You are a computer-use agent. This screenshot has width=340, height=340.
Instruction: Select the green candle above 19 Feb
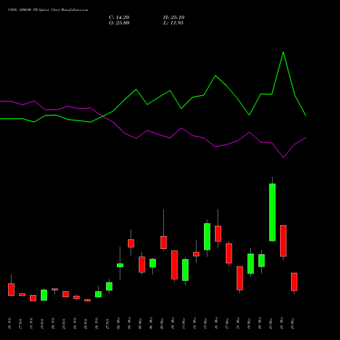pyautogui.click(x=44, y=295)
